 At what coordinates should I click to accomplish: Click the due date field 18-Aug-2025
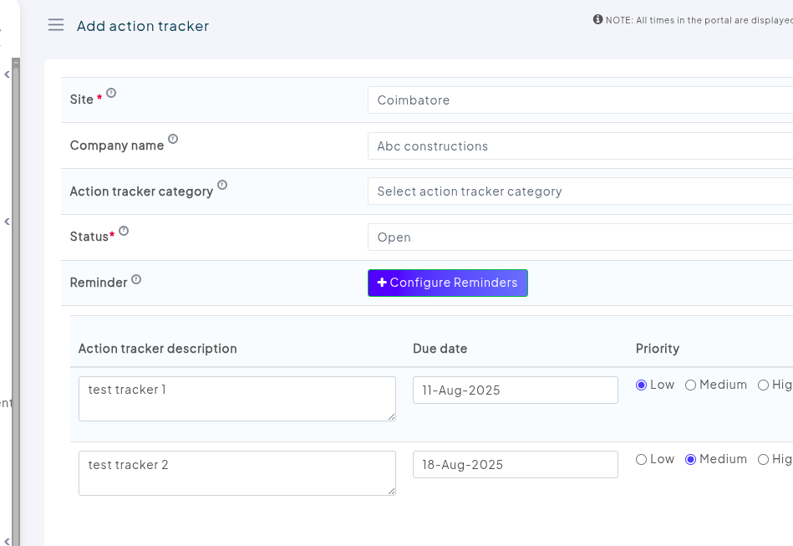point(515,465)
